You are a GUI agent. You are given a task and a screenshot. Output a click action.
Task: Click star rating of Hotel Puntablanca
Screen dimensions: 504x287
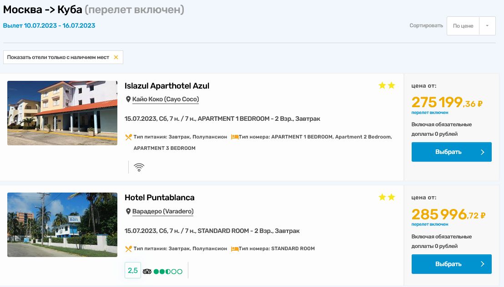pyautogui.click(x=387, y=197)
